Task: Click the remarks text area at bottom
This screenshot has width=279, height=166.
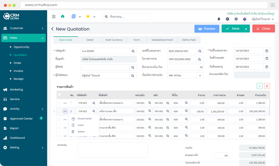Action: point(113,150)
